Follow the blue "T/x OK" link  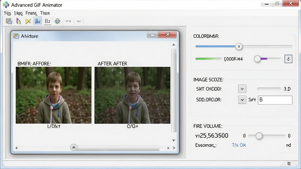(239, 145)
